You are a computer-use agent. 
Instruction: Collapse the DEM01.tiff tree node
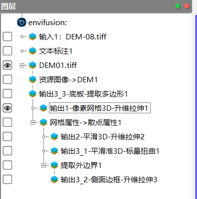[22, 66]
